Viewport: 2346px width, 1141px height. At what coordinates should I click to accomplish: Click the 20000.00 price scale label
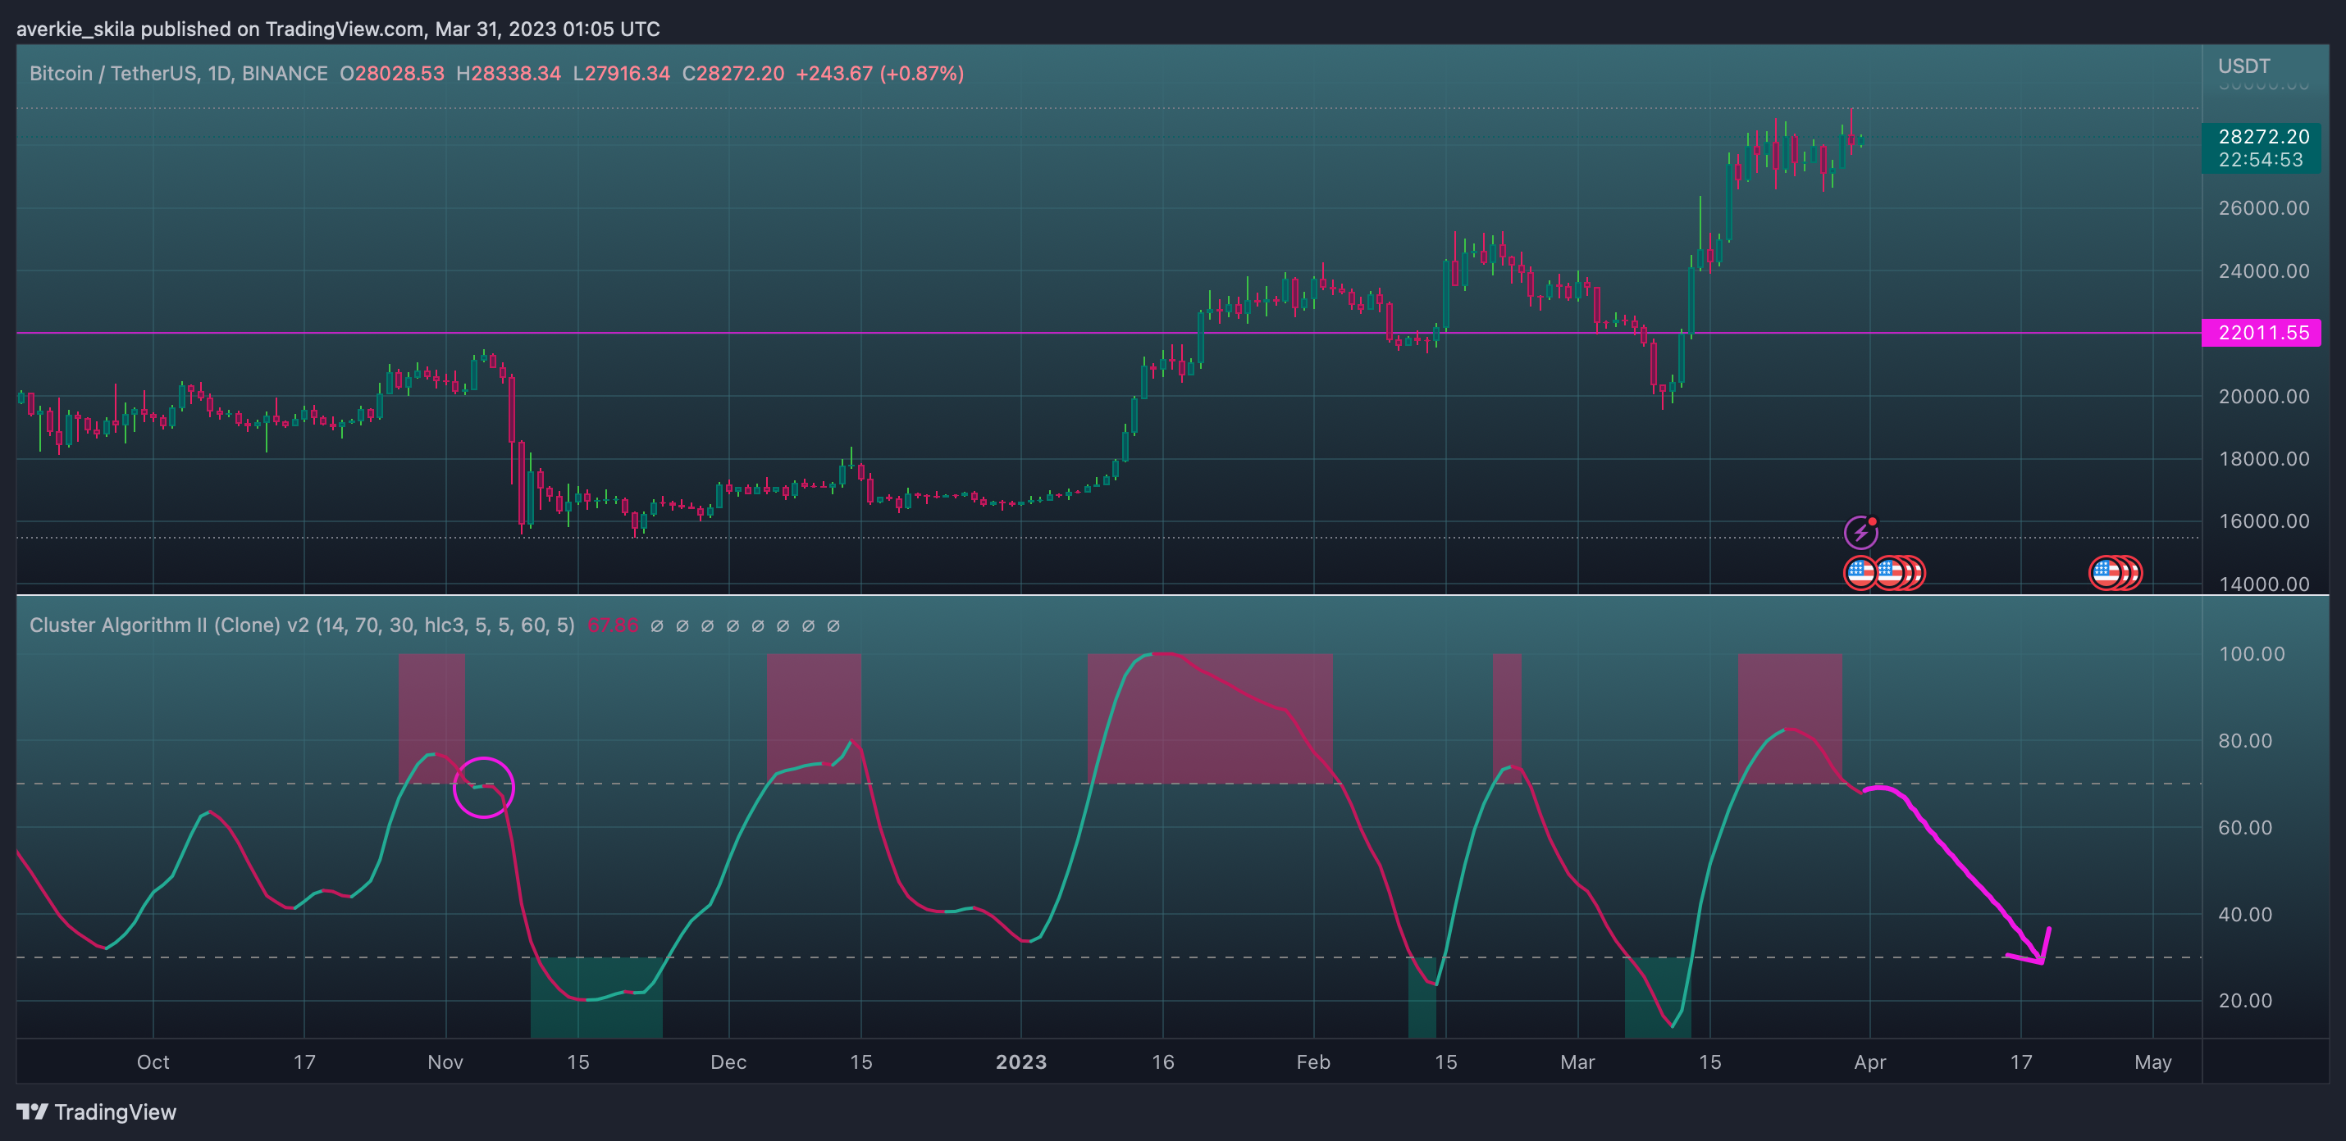(2263, 397)
